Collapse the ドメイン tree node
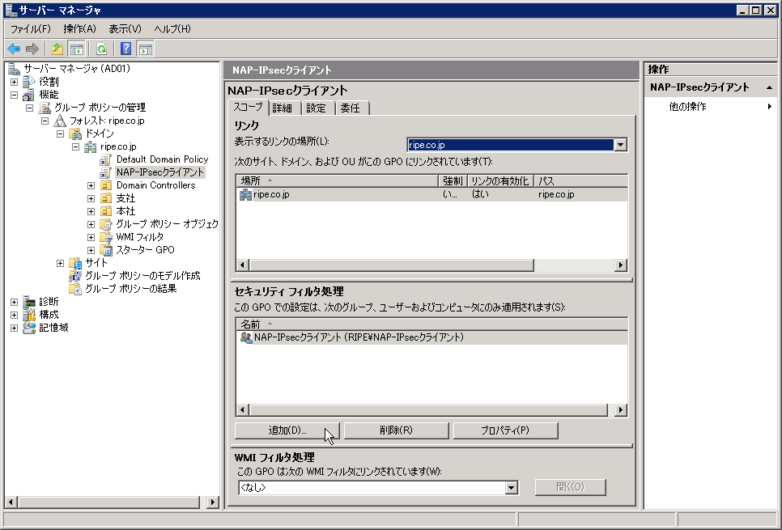Image resolution: width=782 pixels, height=530 pixels. pos(61,134)
